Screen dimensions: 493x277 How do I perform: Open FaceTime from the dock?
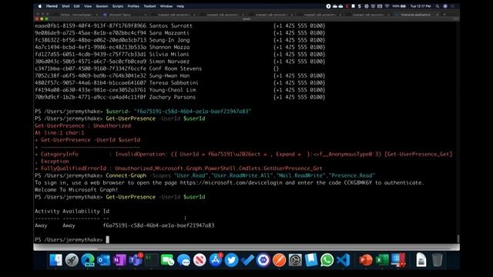click(x=167, y=260)
